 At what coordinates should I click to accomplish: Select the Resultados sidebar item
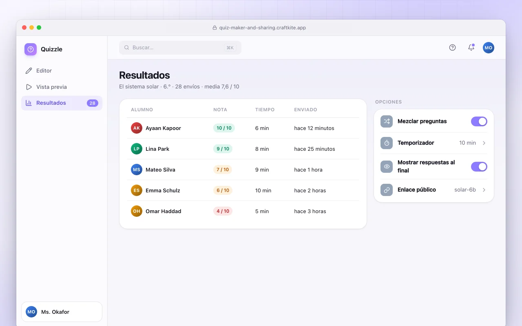point(62,103)
